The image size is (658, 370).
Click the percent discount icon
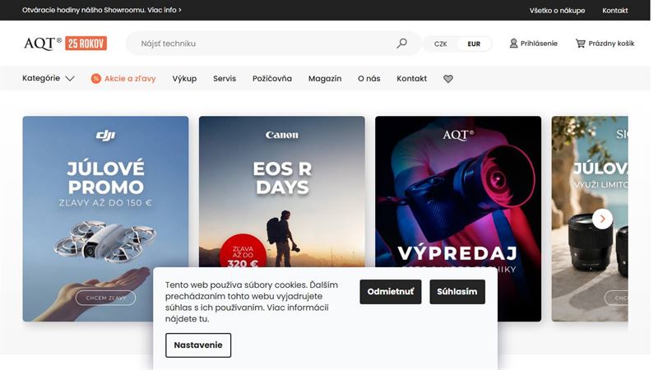pos(95,78)
